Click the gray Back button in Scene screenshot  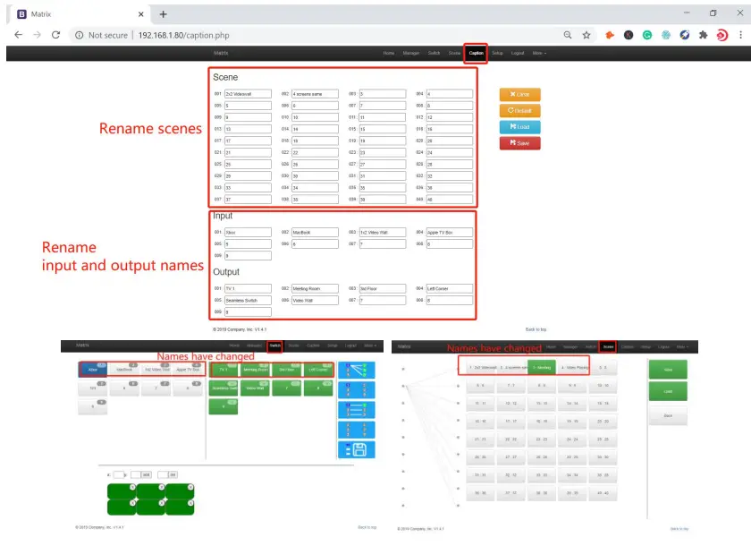click(668, 415)
